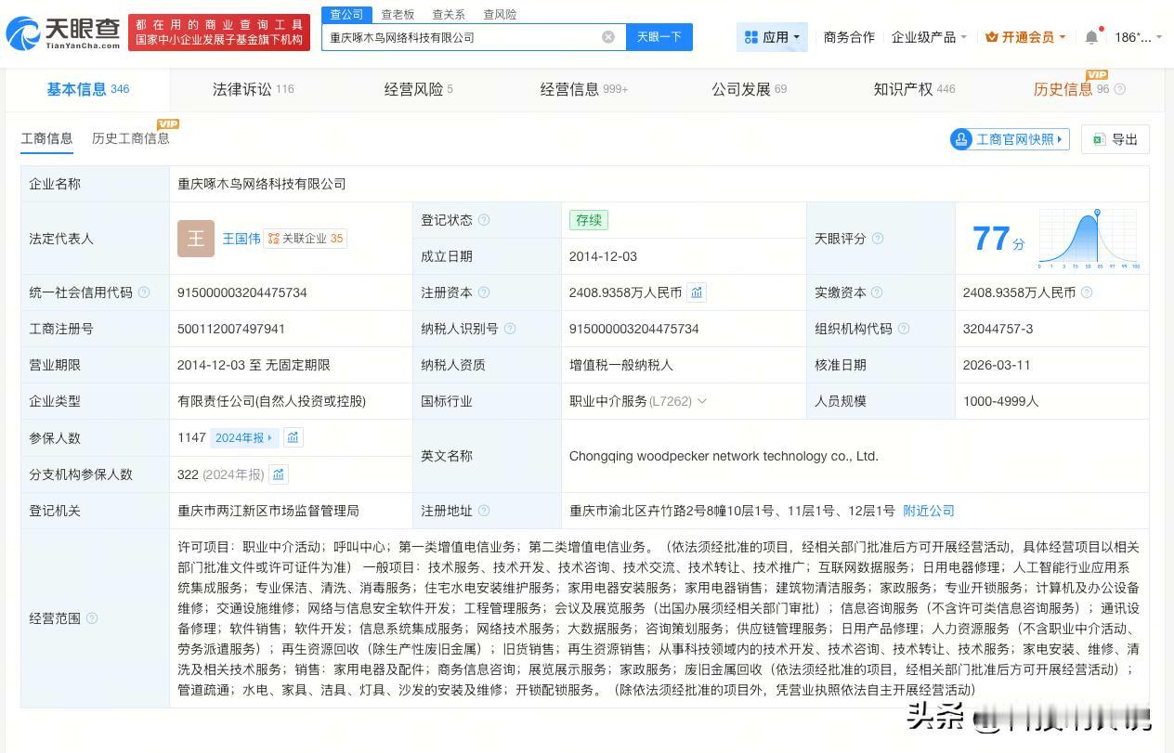Open the chart icon beside 分支机构参保人数
The width and height of the screenshot is (1174, 753).
279,474
